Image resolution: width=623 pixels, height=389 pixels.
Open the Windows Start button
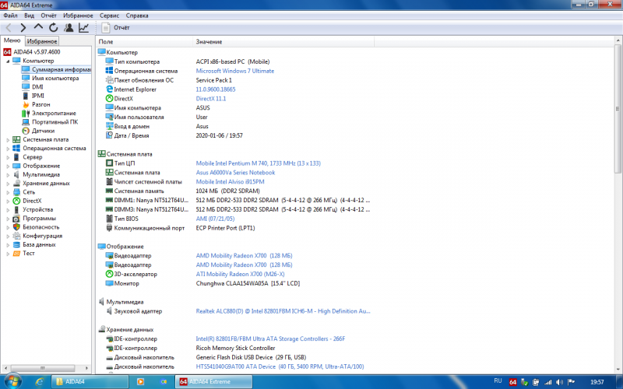(x=12, y=381)
